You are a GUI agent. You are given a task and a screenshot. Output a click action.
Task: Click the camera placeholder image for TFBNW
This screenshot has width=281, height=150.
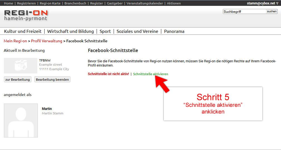pyautogui.click(x=21, y=65)
